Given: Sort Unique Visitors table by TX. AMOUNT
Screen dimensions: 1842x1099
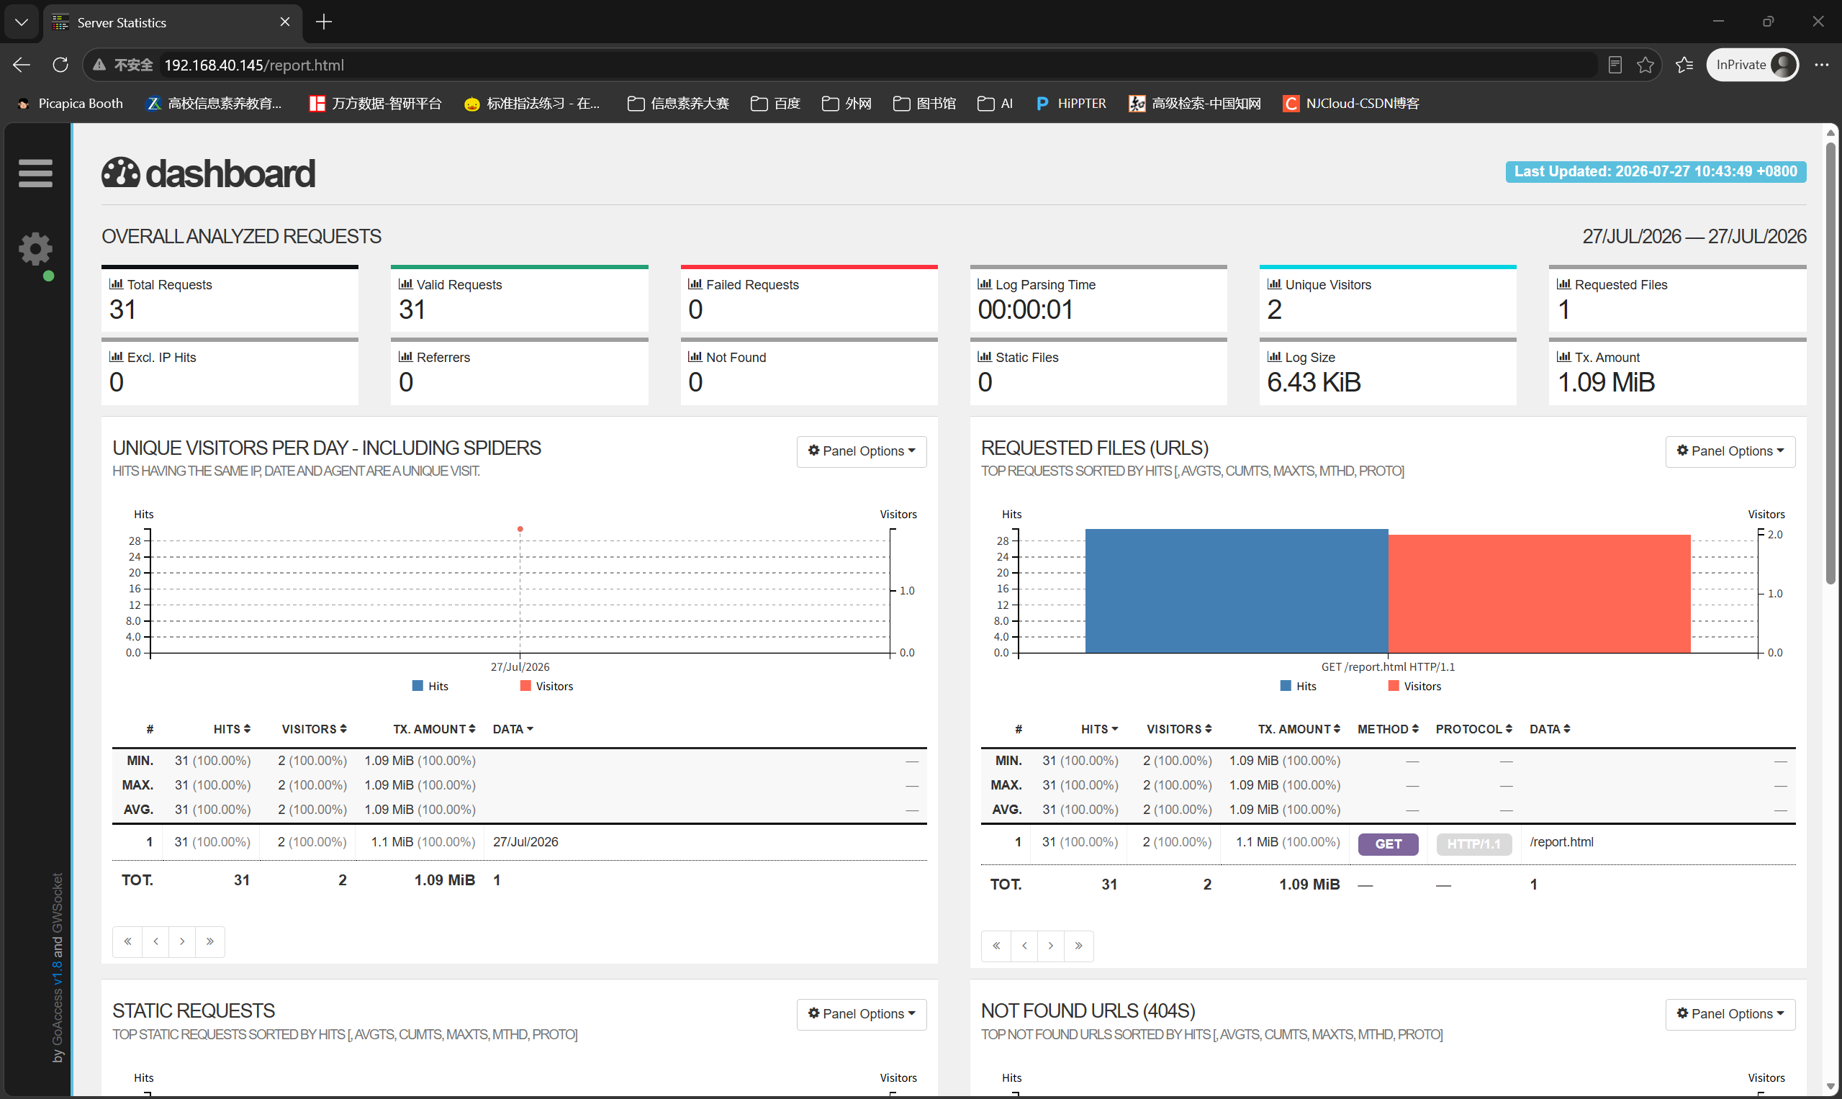Looking at the screenshot, I should pos(434,730).
